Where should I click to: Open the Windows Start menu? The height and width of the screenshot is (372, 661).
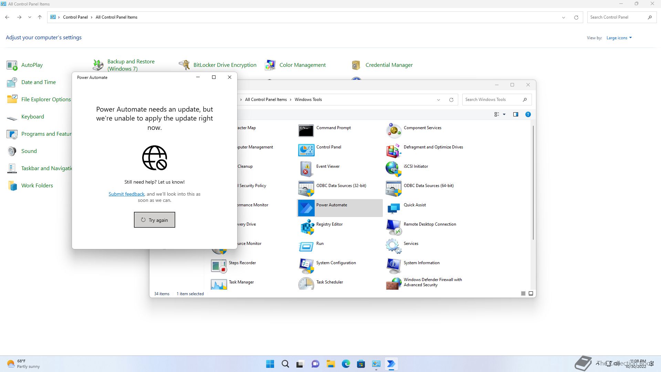(x=270, y=364)
